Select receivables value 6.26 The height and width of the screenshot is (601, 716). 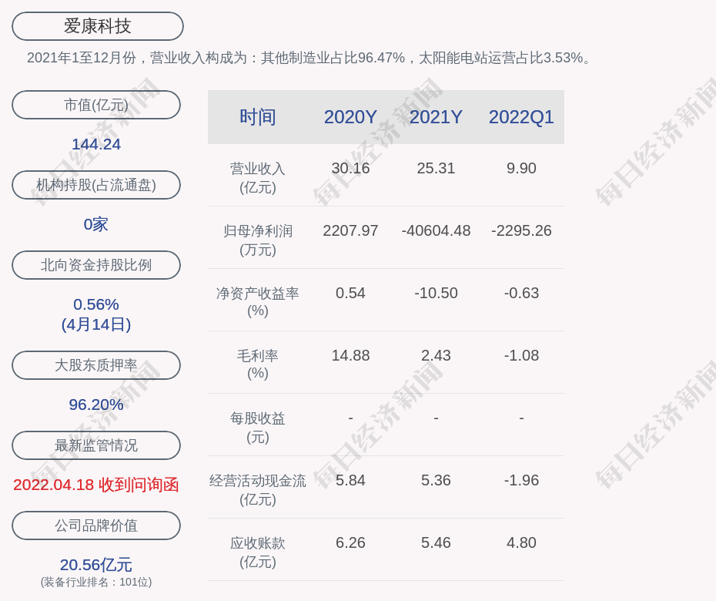point(350,542)
